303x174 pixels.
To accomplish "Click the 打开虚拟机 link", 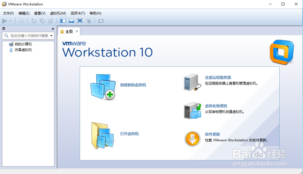I will tap(129, 134).
